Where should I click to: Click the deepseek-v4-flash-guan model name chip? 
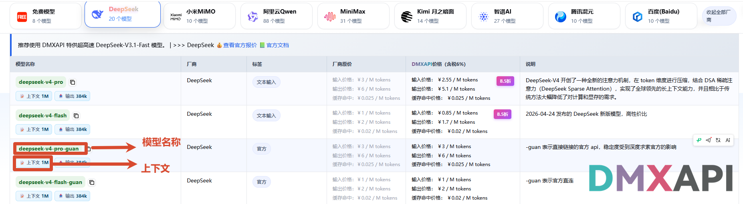tap(50, 182)
